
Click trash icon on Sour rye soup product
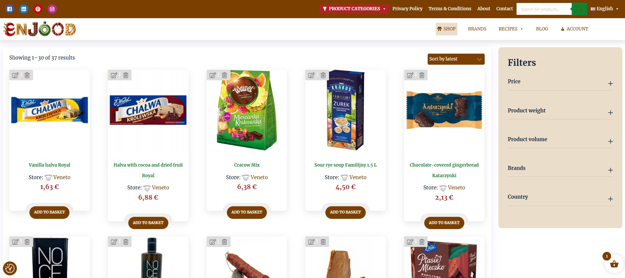(x=323, y=75)
